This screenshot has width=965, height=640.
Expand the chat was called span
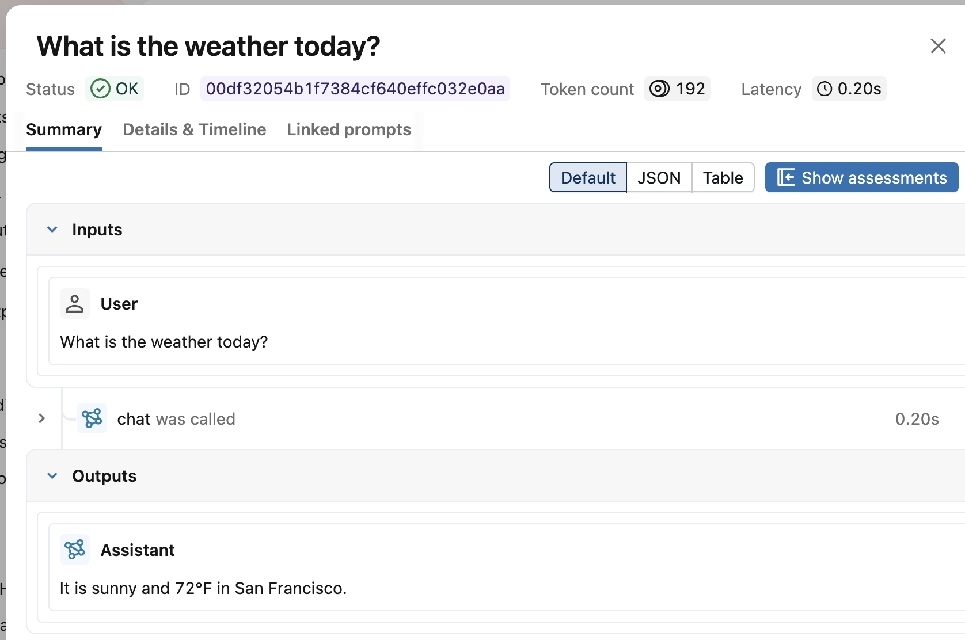42,418
